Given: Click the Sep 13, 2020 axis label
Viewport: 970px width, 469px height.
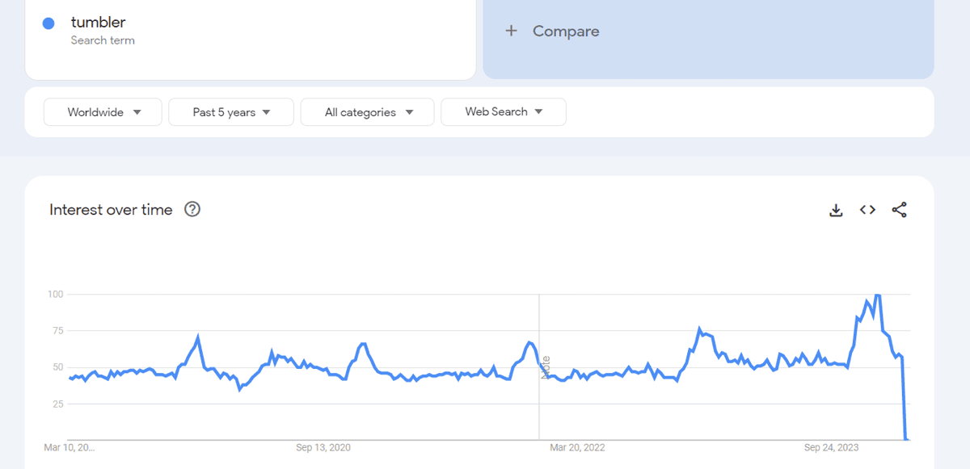Looking at the screenshot, I should 323,447.
